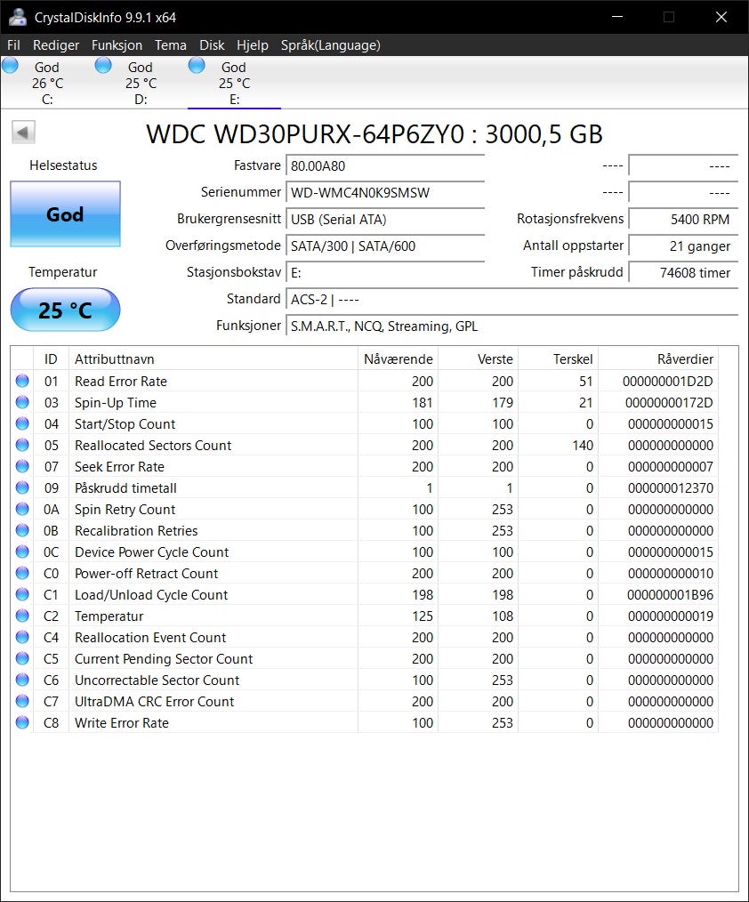Click the Stasjonsbokstav field E:
This screenshot has width=749, height=902.
[385, 273]
